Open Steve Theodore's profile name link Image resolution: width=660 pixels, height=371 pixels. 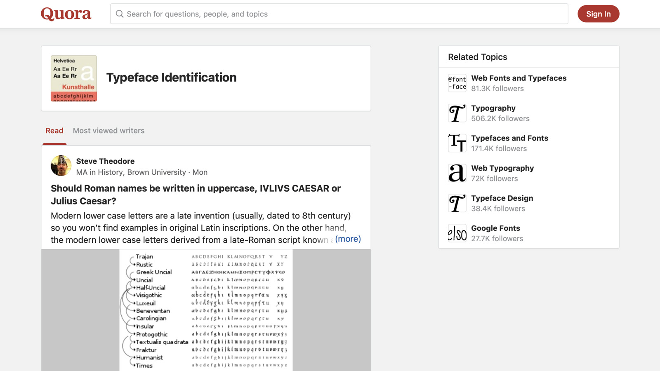coord(105,161)
